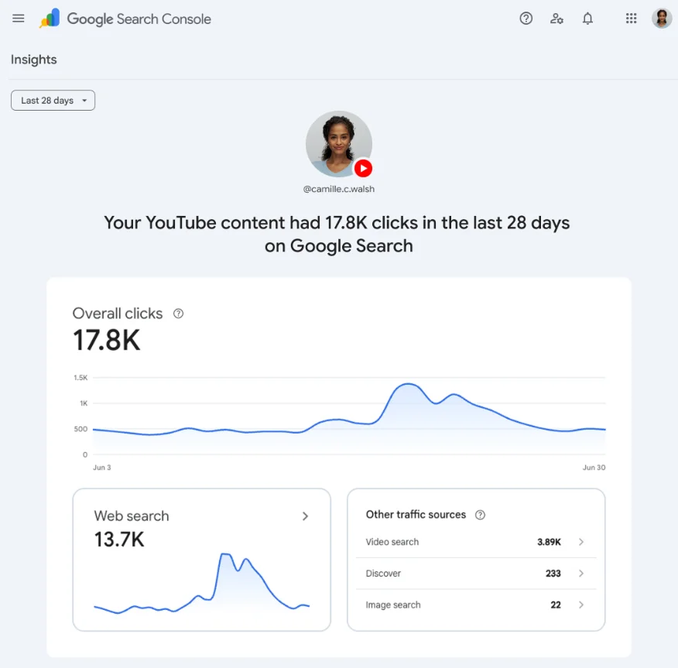Show help for Overall clicks
The image size is (678, 668).
pyautogui.click(x=178, y=313)
